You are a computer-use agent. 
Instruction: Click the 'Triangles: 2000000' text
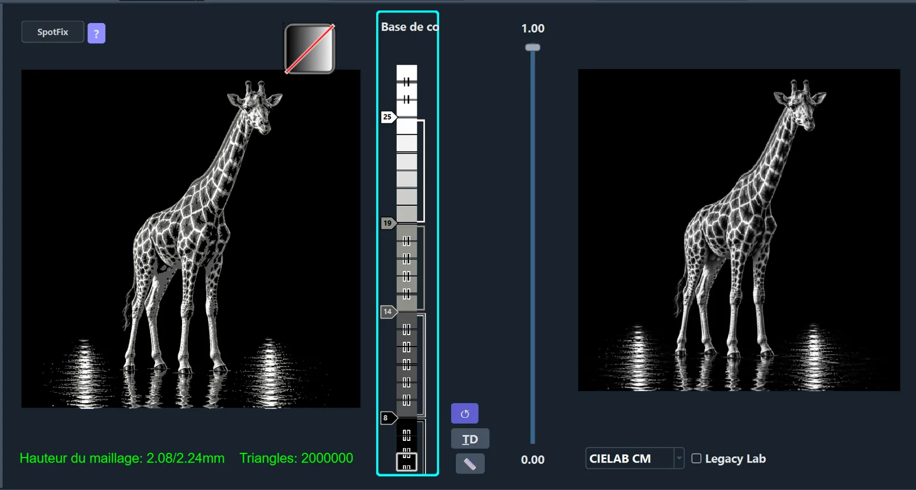click(296, 458)
